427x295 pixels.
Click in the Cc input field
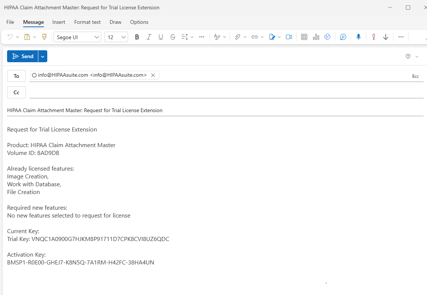click(x=226, y=93)
